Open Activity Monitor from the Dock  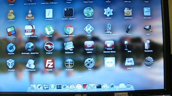(x=59, y=87)
